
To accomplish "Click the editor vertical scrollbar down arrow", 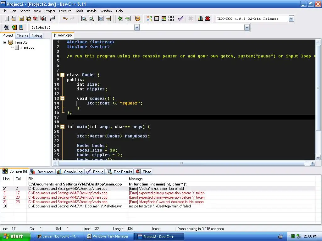I will tap(318, 158).
